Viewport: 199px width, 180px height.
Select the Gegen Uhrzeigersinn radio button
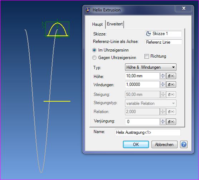[x=94, y=58]
